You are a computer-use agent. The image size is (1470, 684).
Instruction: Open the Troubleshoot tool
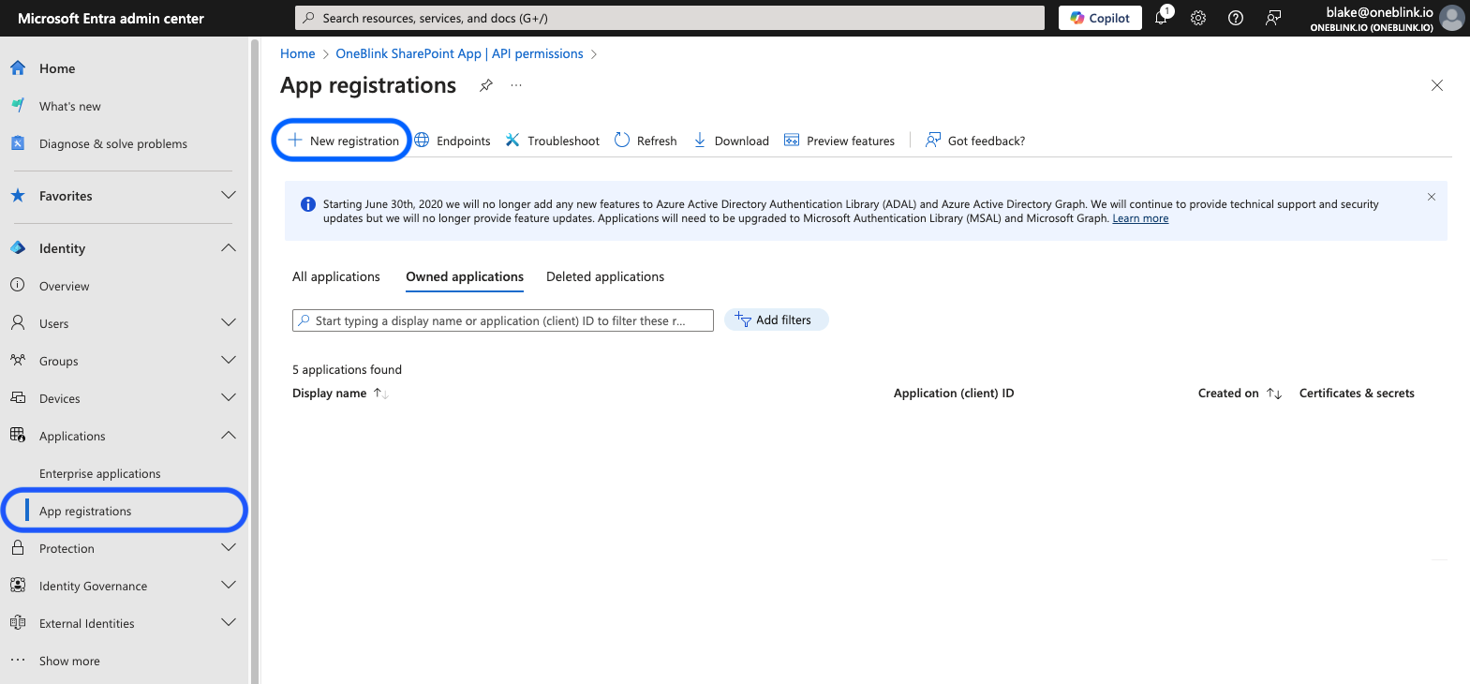point(553,141)
